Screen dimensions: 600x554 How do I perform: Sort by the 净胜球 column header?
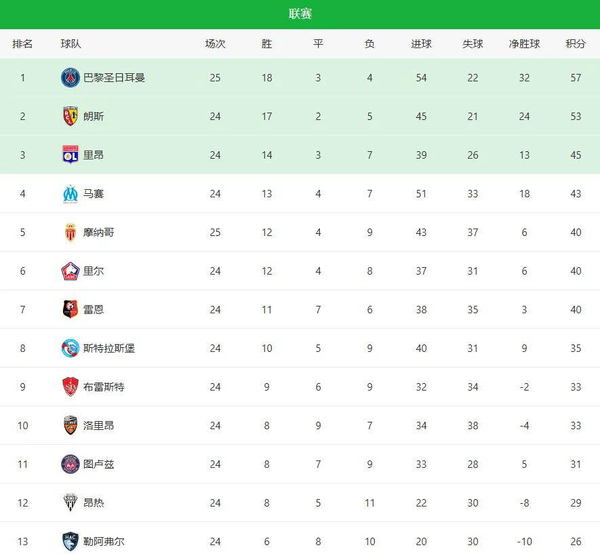524,43
